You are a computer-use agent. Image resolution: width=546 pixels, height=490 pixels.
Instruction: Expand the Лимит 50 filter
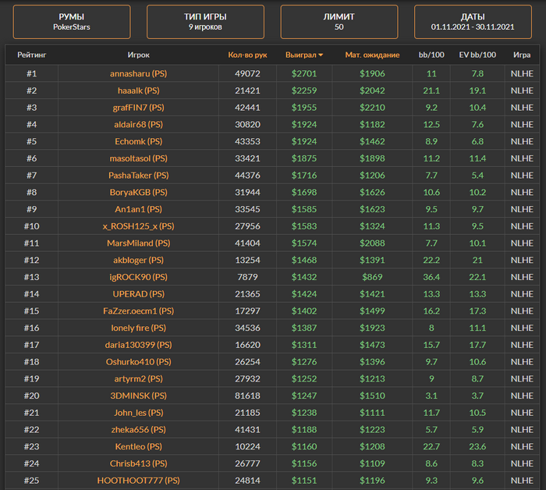pyautogui.click(x=339, y=21)
